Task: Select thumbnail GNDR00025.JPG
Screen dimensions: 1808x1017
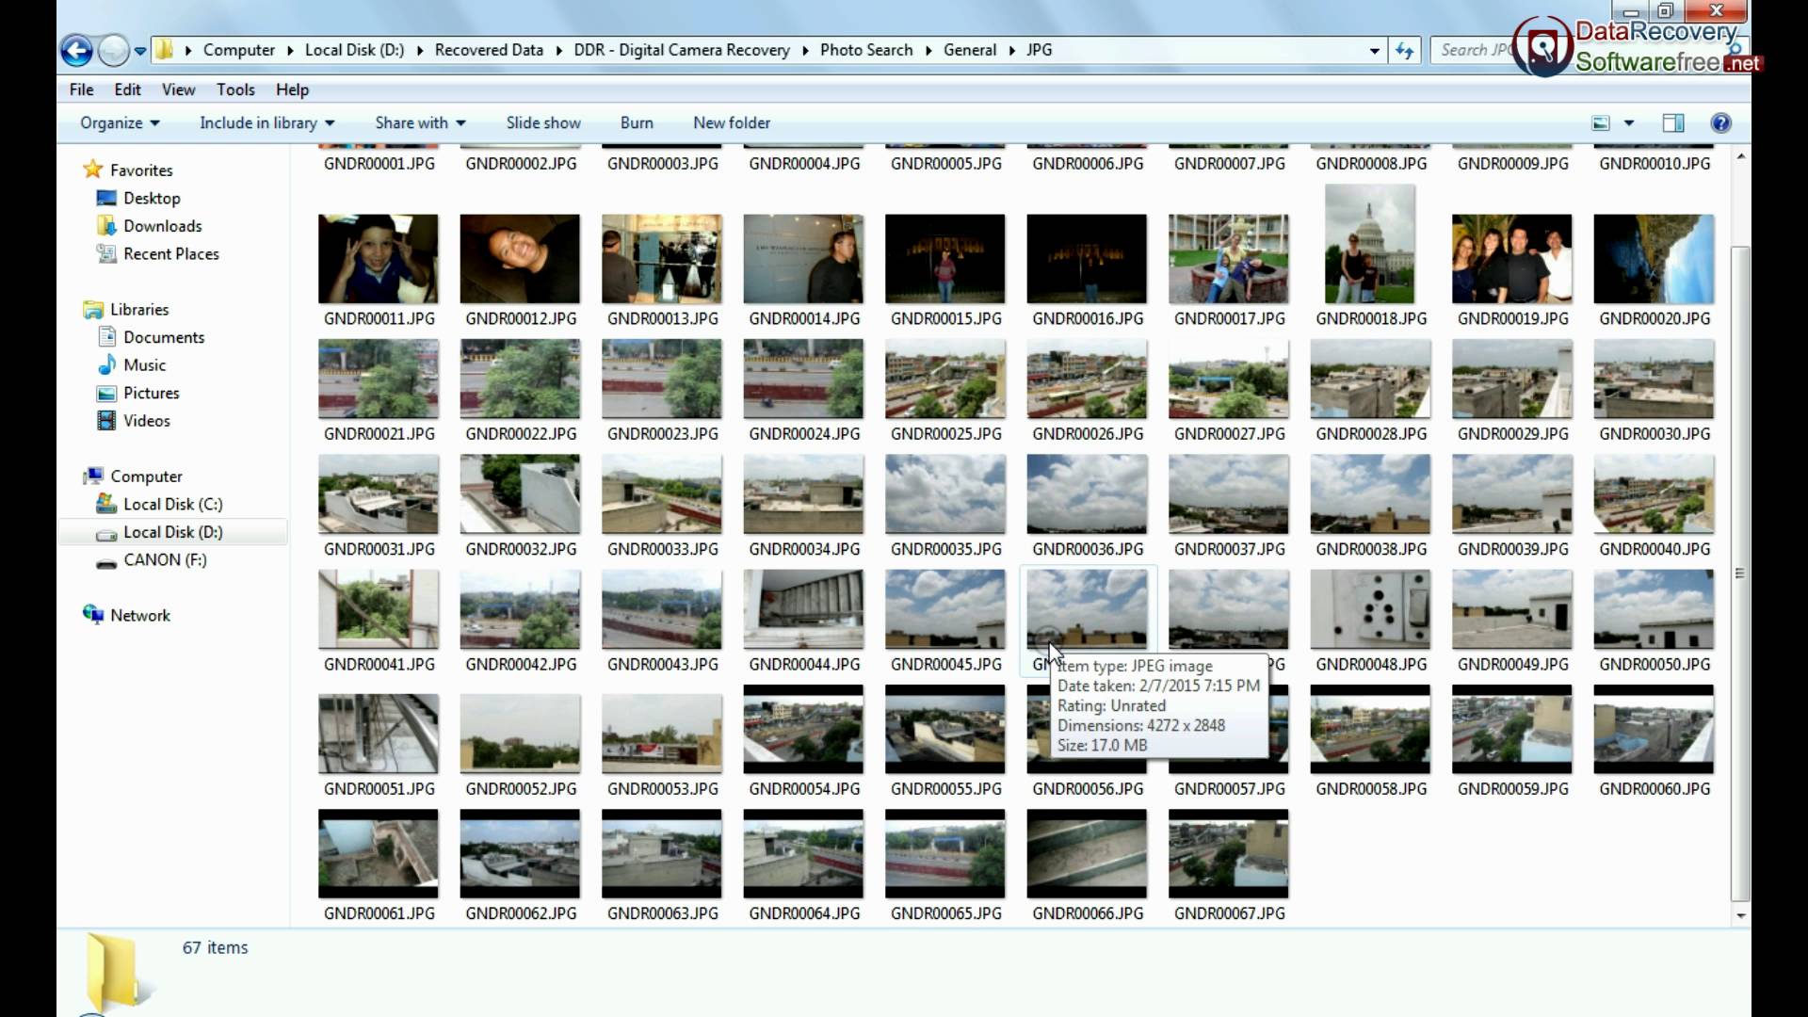Action: coord(944,379)
